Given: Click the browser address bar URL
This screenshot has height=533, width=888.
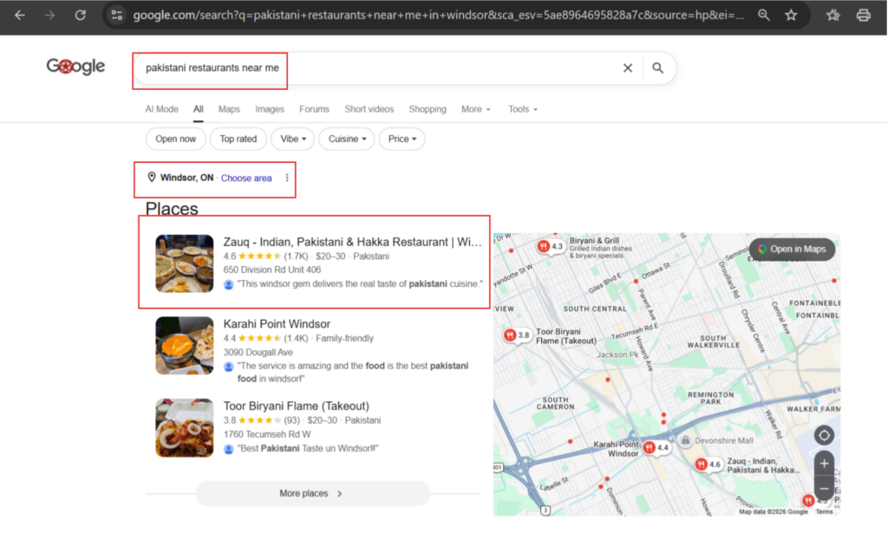Looking at the screenshot, I should point(439,16).
